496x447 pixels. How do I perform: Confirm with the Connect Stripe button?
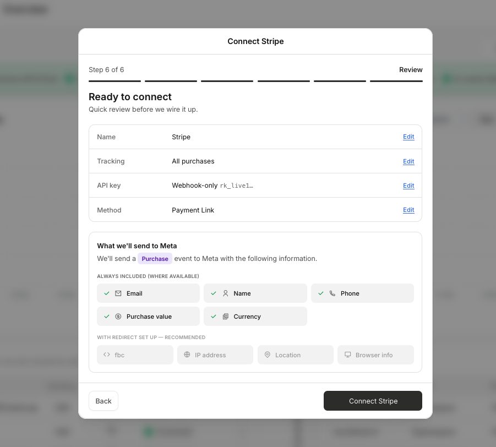click(x=373, y=401)
